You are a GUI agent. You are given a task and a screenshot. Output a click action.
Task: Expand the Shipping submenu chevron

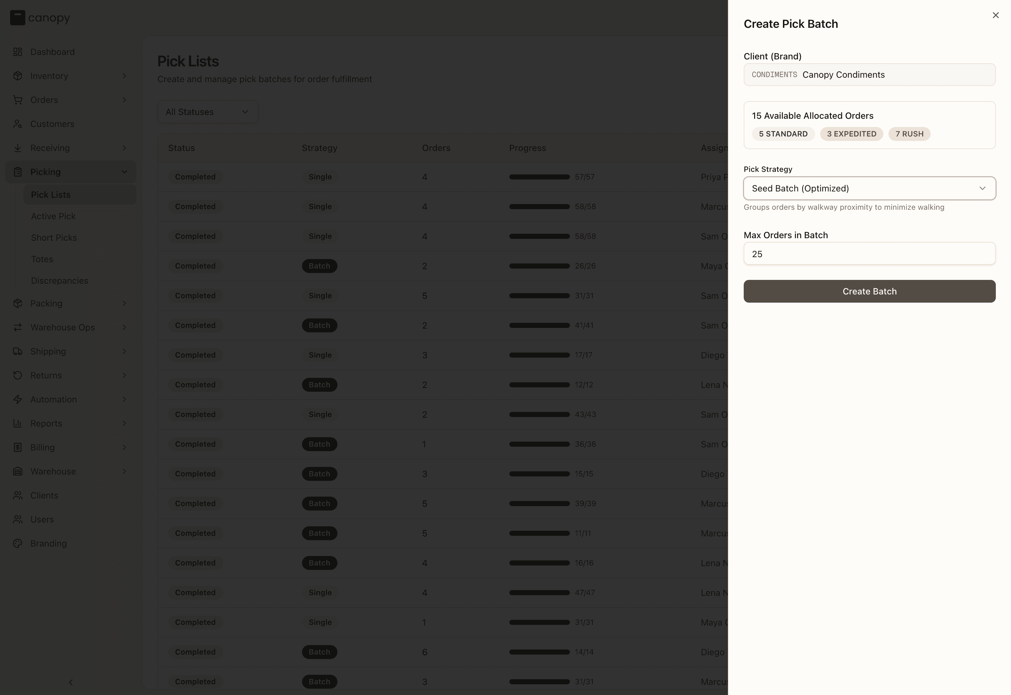124,351
